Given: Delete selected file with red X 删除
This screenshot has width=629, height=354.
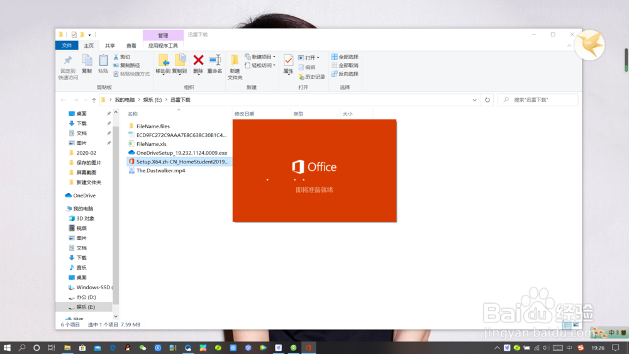Looking at the screenshot, I should point(198,64).
